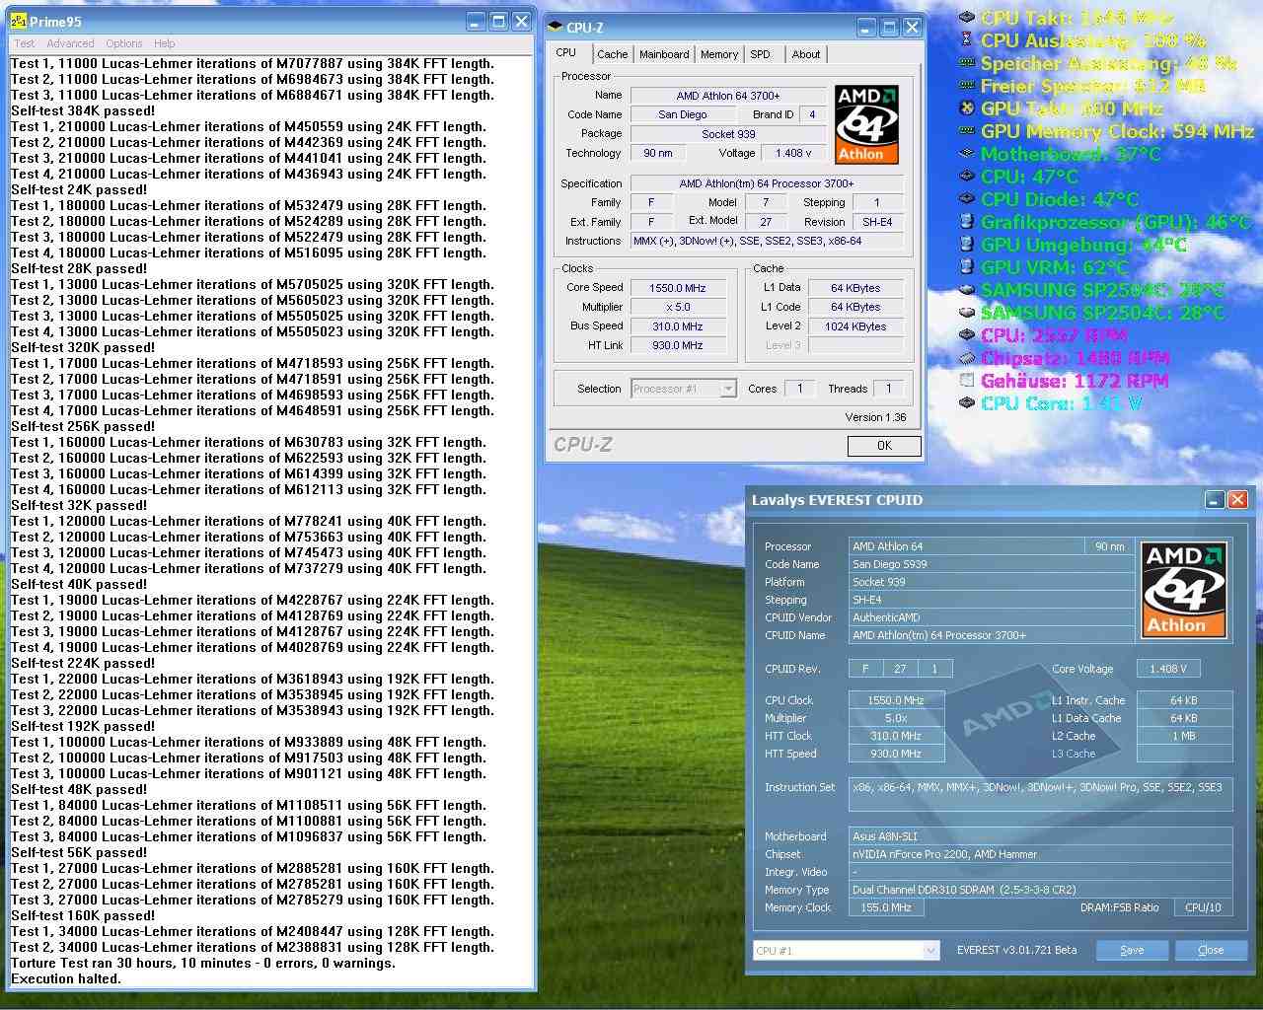This screenshot has height=1010, width=1263.
Task: Select the CPU tab in CPU-Z
Action: coord(566,53)
